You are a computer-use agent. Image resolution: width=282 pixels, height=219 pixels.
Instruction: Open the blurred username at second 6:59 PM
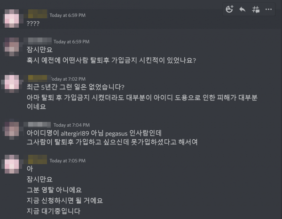(x=38, y=41)
